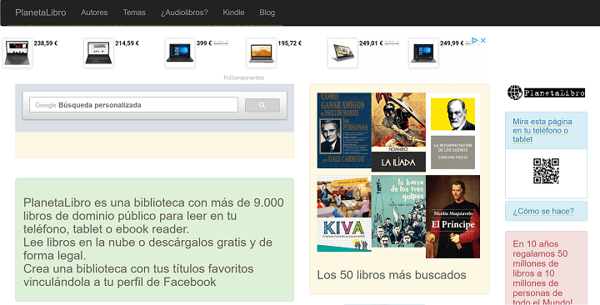This screenshot has height=305, width=600.
Task: Click the magnifier search button
Action: pyautogui.click(x=262, y=105)
